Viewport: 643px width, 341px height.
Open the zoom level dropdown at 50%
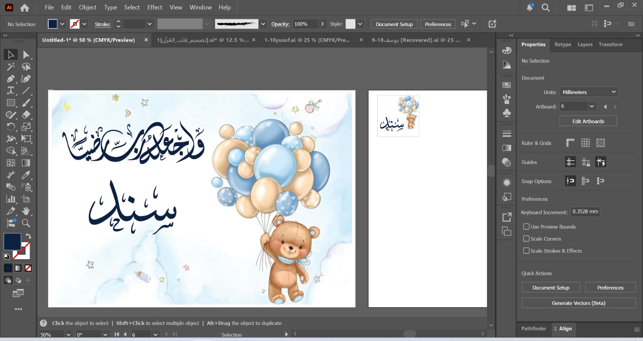pos(68,335)
